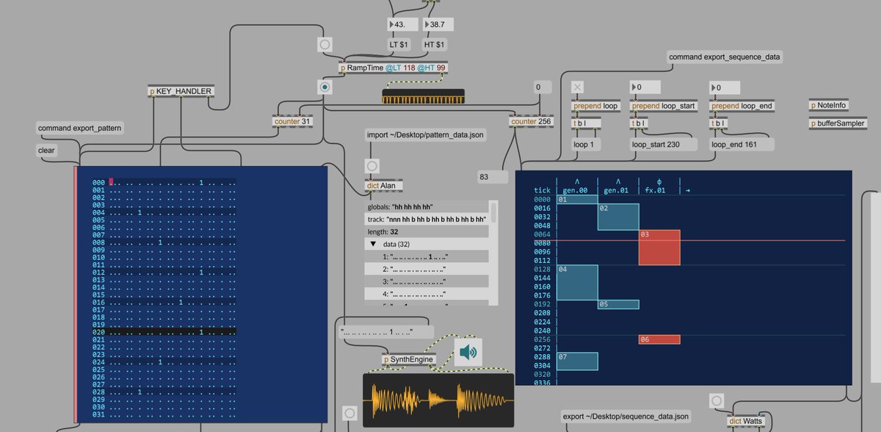Click the track row in dict viewer
This screenshot has height=432, width=881.
click(427, 219)
